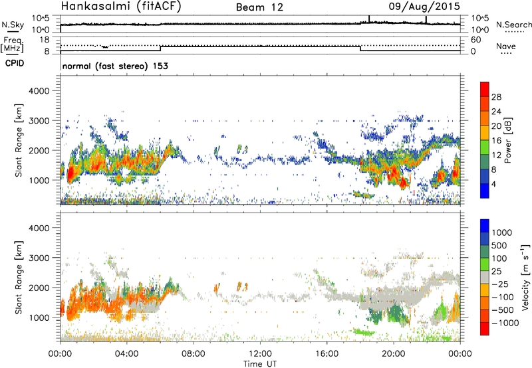The image size is (532, 368).
Task: Click the 'N.Search' legend label
Action: coord(513,25)
